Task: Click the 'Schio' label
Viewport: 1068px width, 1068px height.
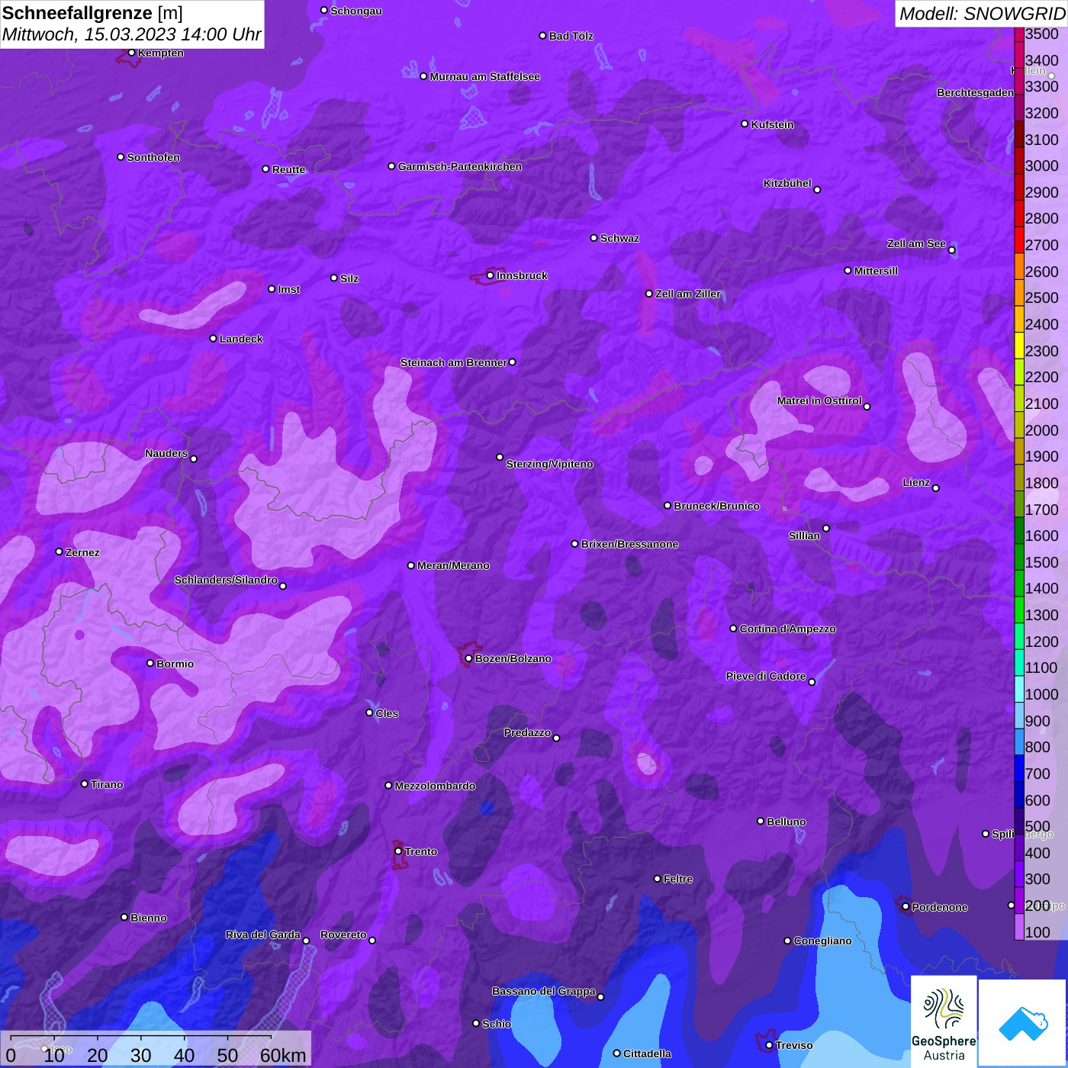Action: pos(497,1024)
